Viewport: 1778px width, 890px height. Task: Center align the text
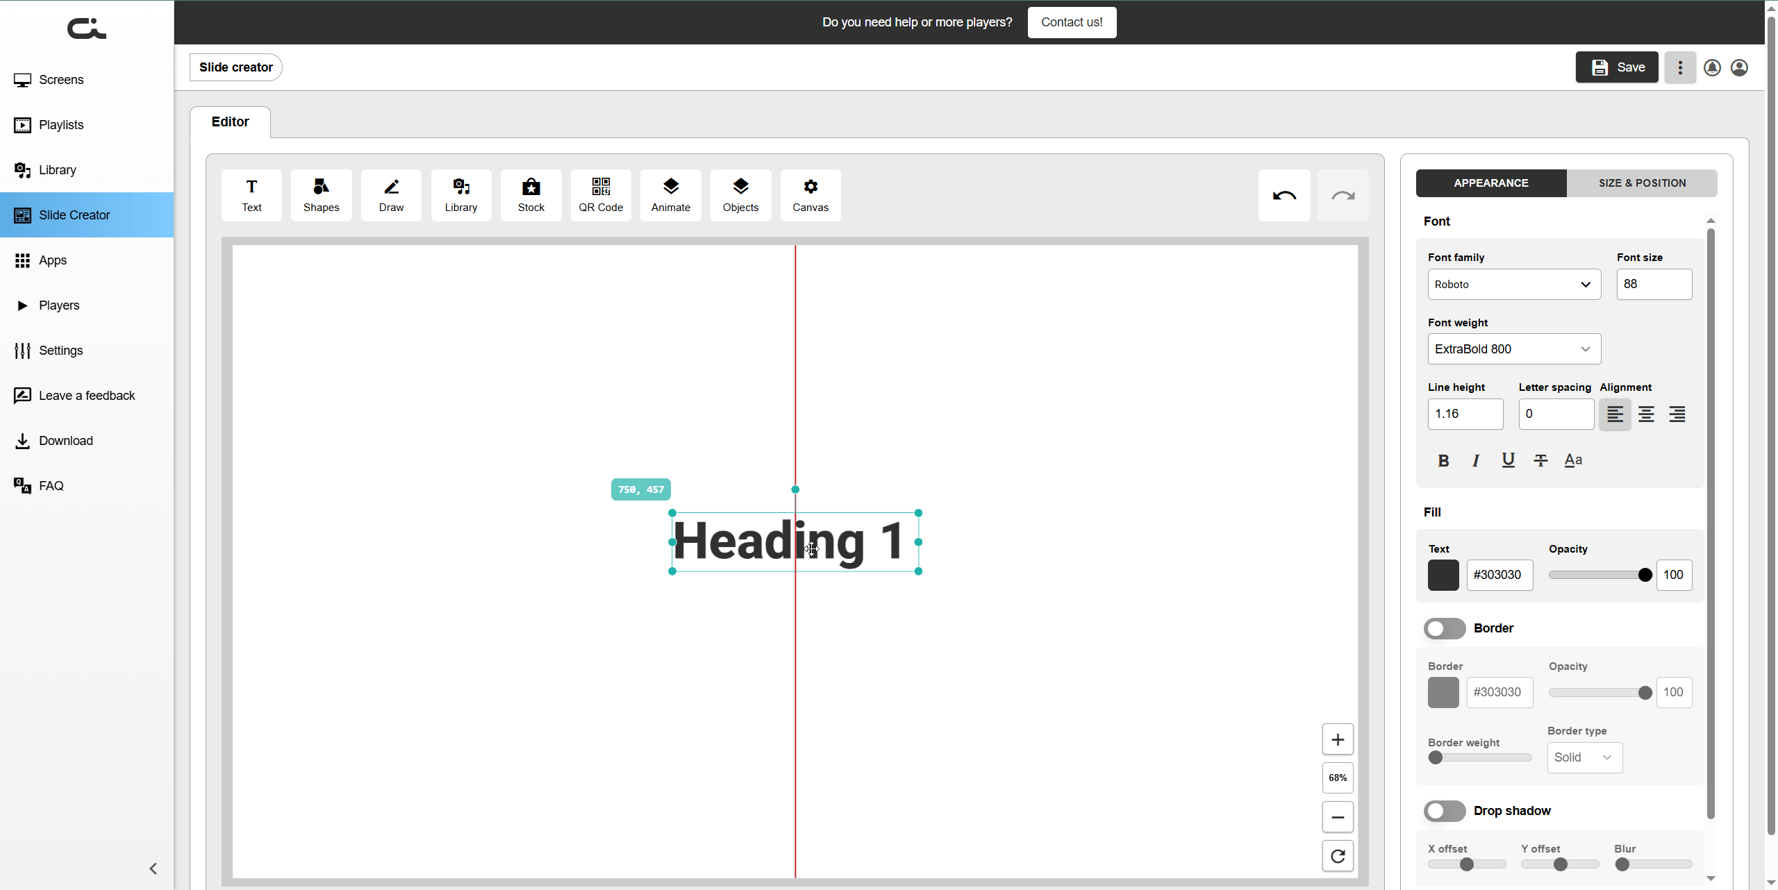coord(1645,414)
